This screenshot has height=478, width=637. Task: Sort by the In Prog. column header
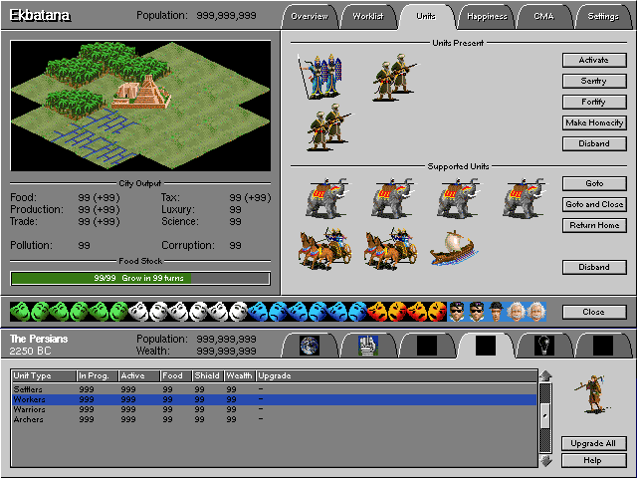[98, 375]
